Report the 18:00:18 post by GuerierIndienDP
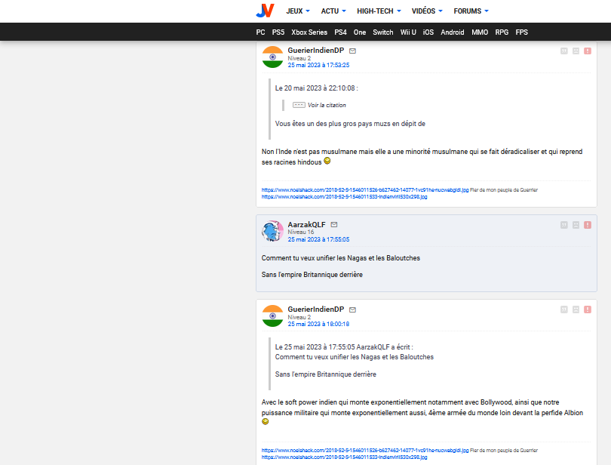This screenshot has width=611, height=465. [x=588, y=309]
